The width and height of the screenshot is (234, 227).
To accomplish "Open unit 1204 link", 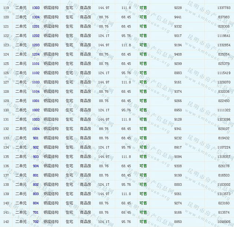I will coord(36,55).
